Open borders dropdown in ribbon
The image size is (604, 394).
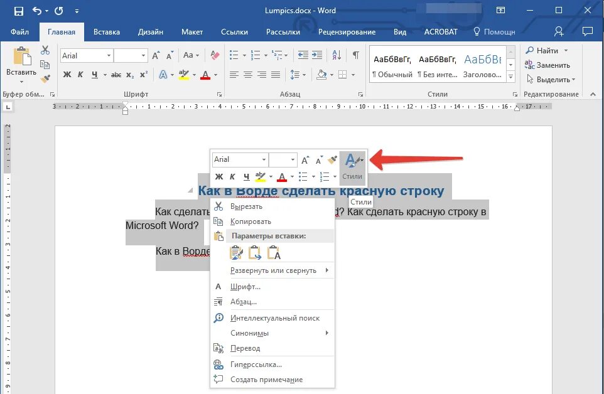pyautogui.click(x=352, y=75)
